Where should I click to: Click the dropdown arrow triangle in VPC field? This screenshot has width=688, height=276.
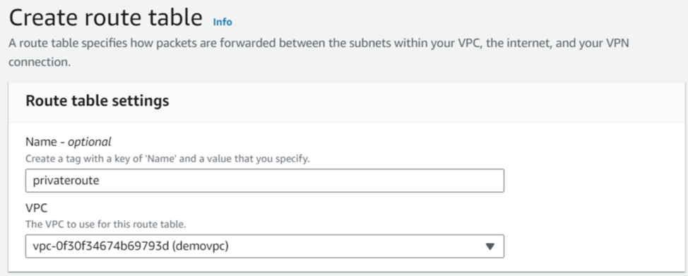[490, 246]
